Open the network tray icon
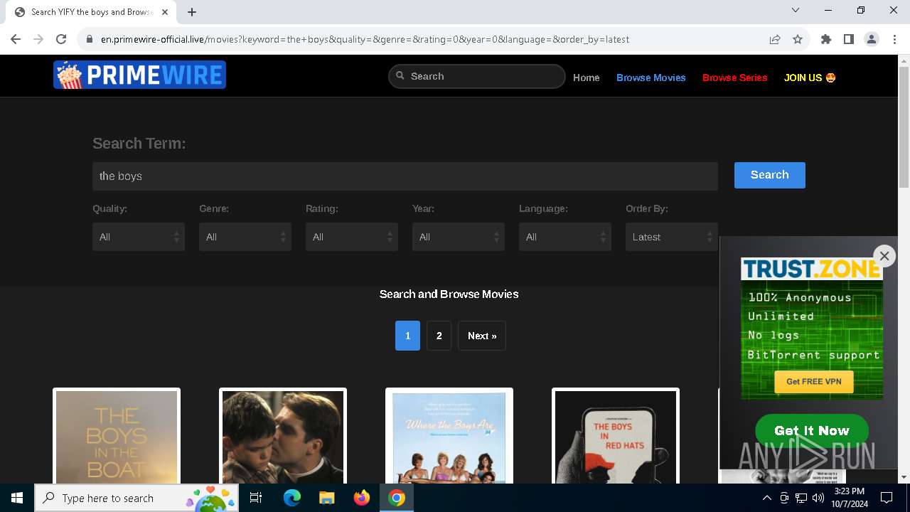Image resolution: width=910 pixels, height=512 pixels. pos(801,498)
